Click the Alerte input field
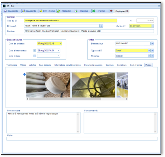This screenshot has width=165, height=157. (x=82, y=139)
